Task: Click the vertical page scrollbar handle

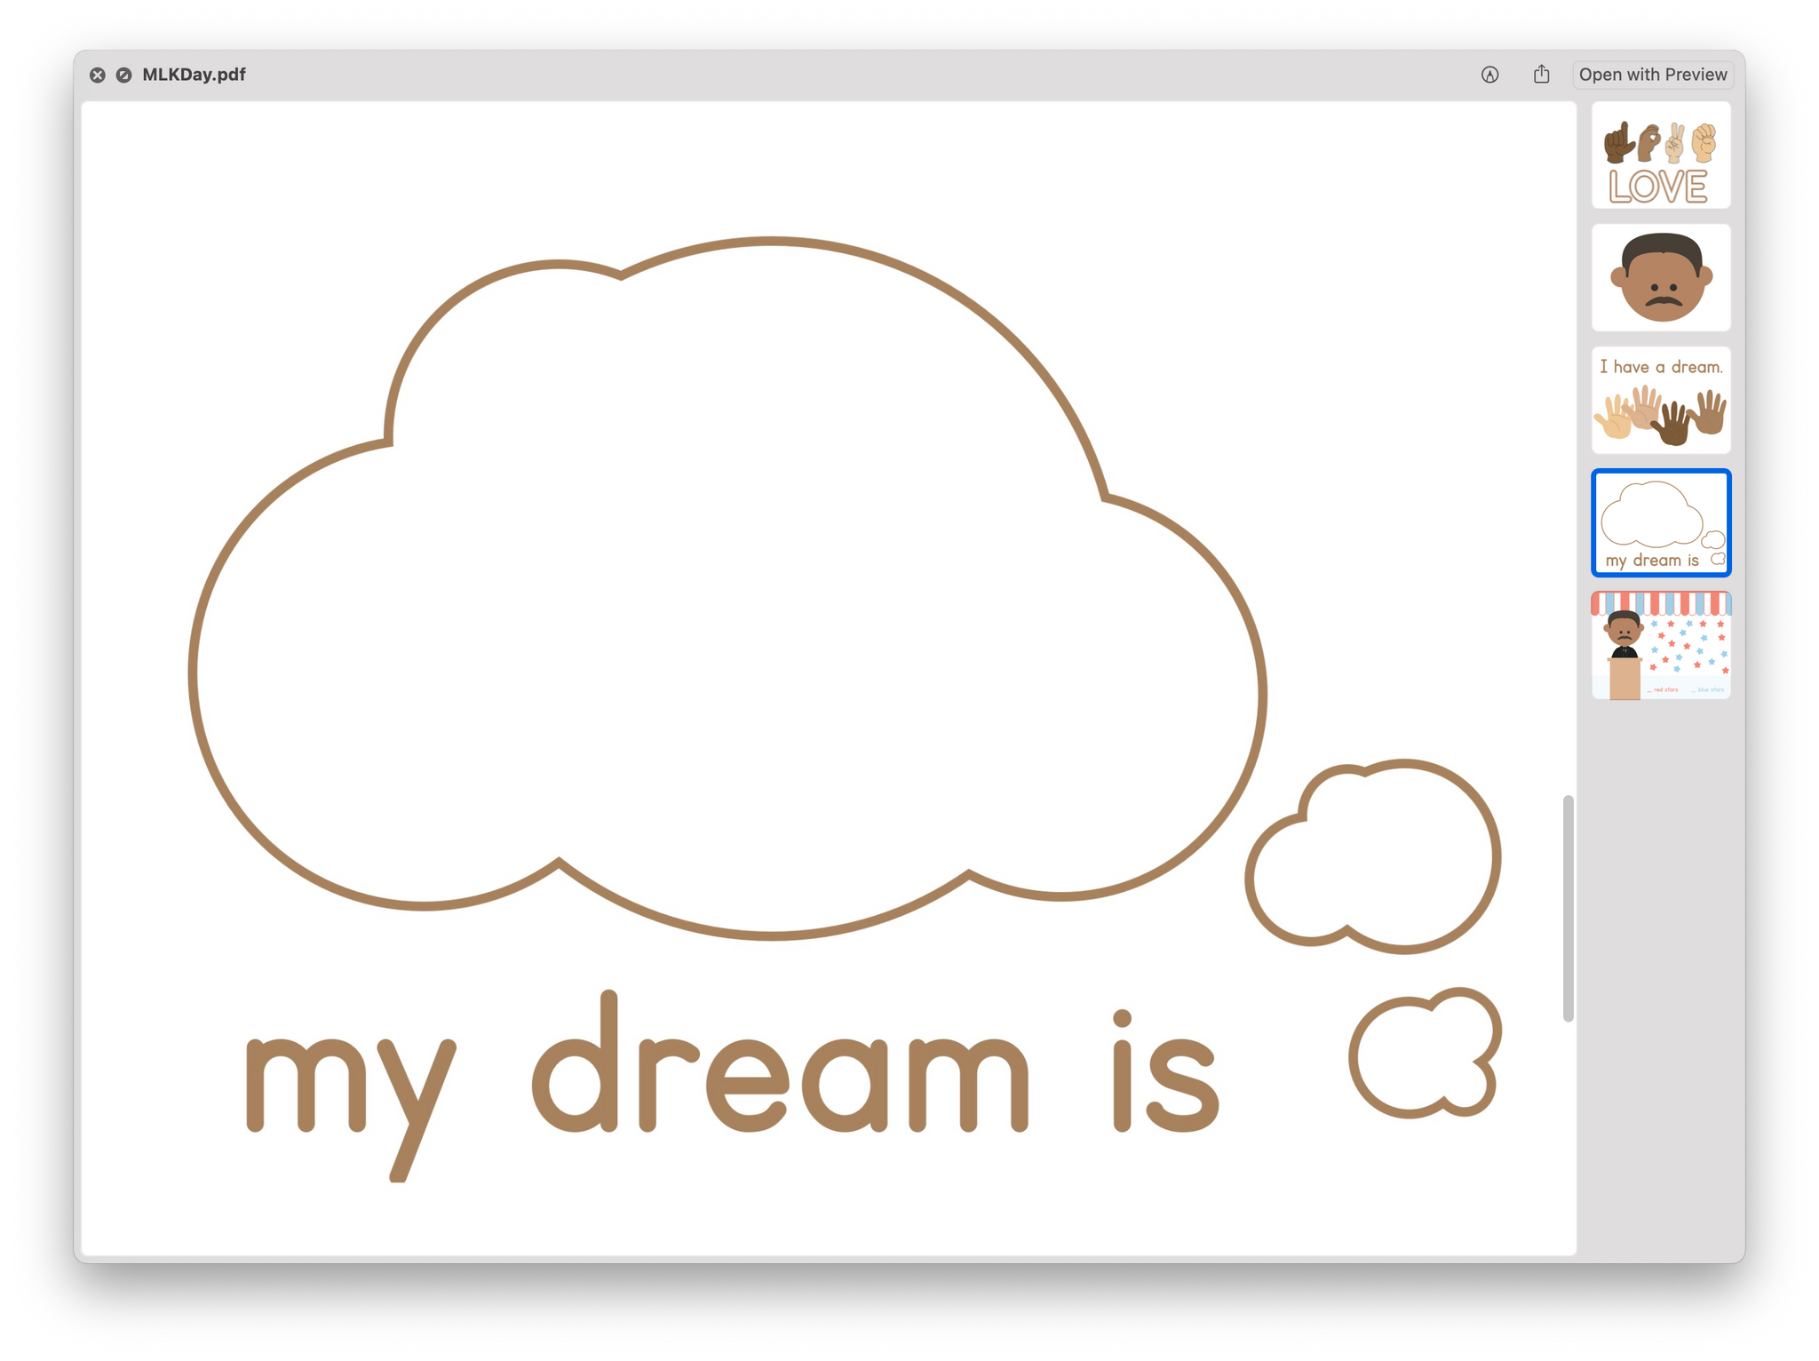Action: coord(1568,908)
